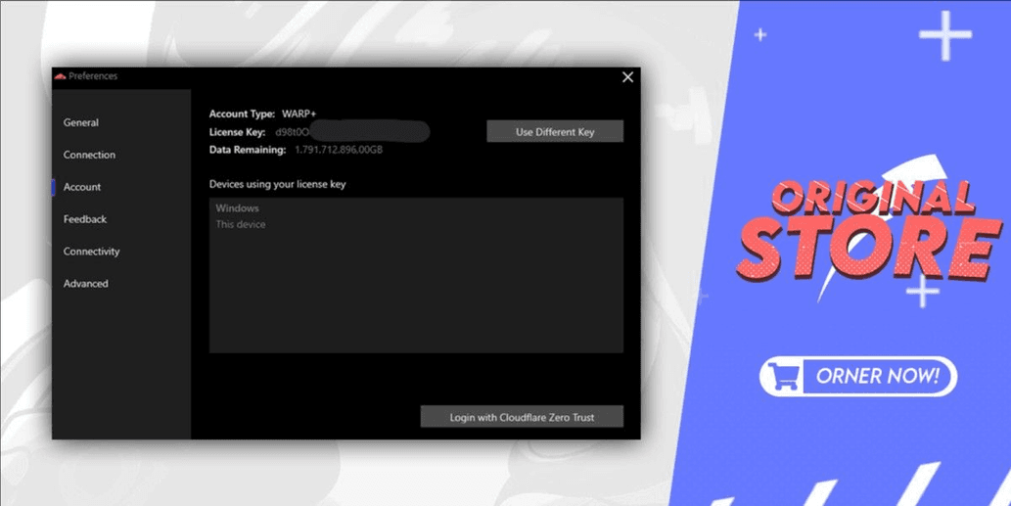Select the Account section in sidebar
This screenshot has width=1011, height=506.
tap(82, 187)
